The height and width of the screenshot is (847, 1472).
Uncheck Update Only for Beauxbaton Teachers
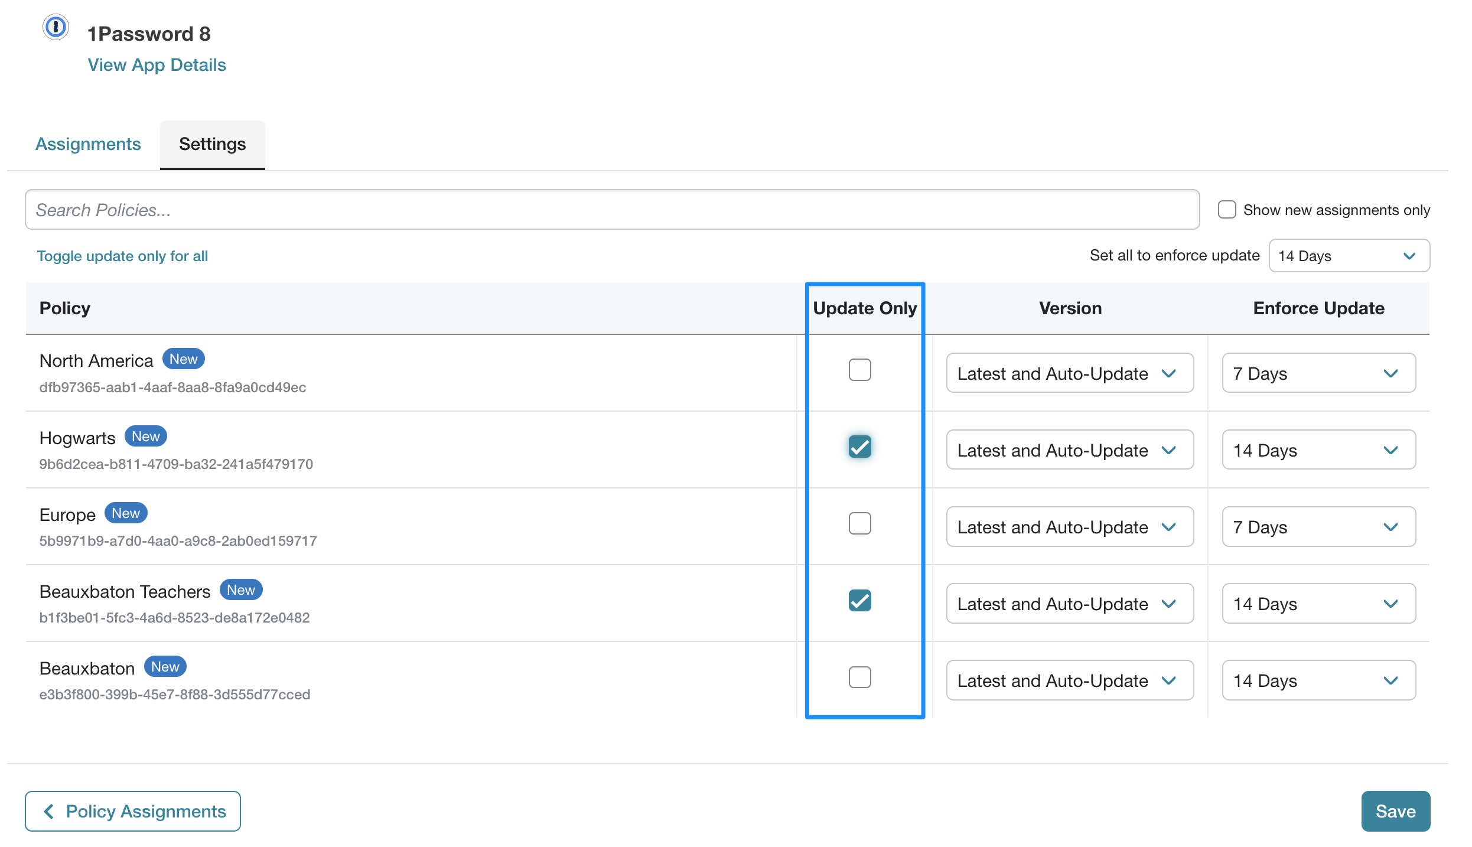(x=859, y=601)
